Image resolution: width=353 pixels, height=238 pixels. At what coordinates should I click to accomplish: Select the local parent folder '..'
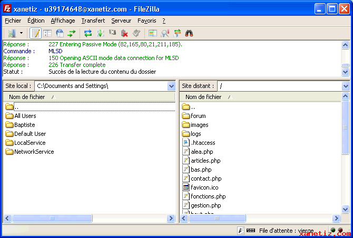pyautogui.click(x=90, y=107)
